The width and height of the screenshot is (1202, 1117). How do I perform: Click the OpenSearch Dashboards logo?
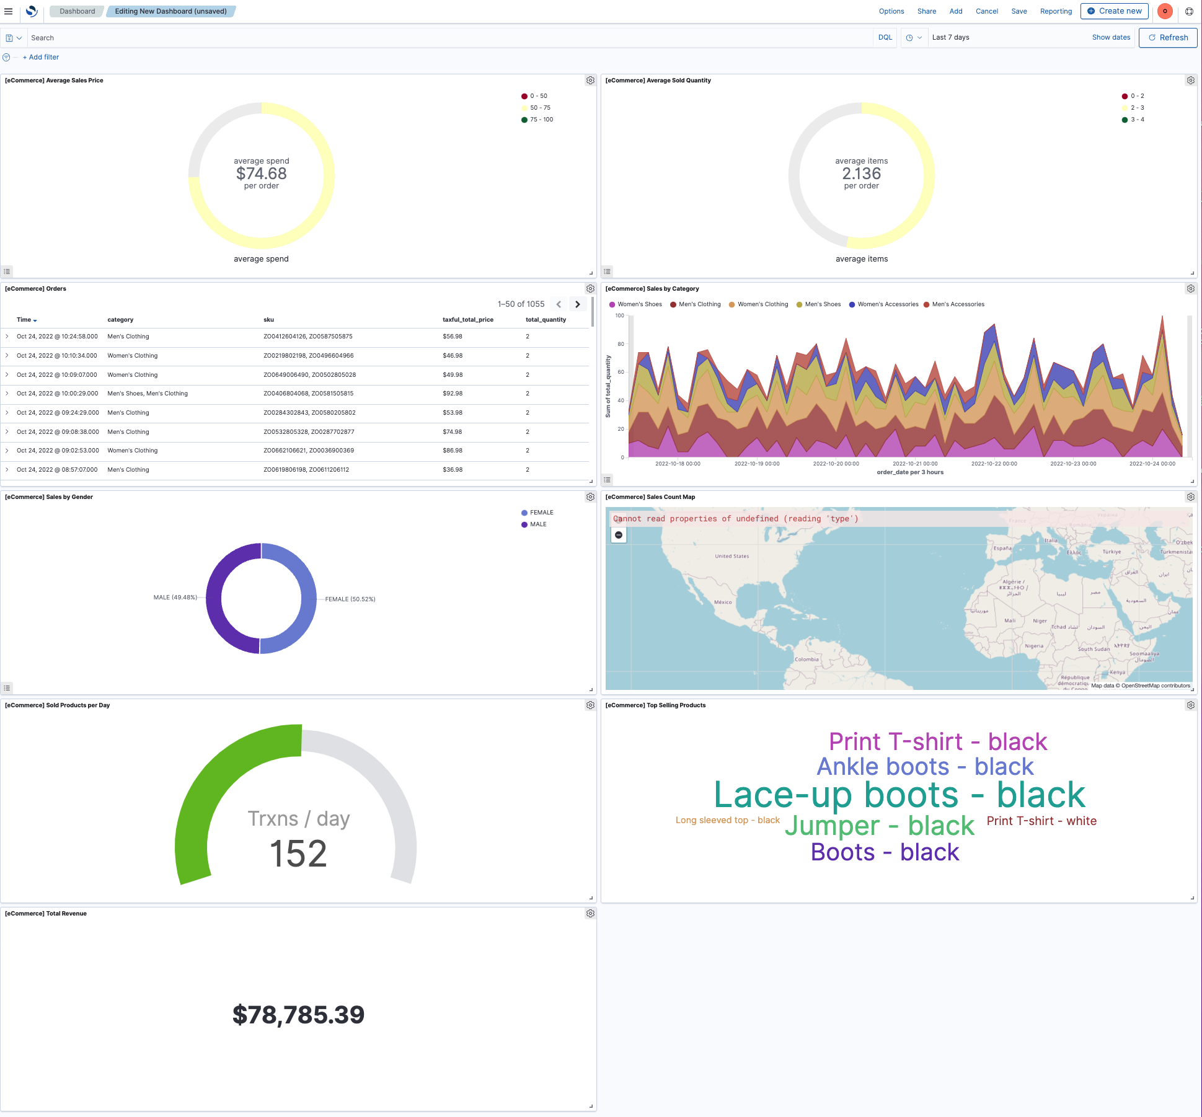point(32,11)
